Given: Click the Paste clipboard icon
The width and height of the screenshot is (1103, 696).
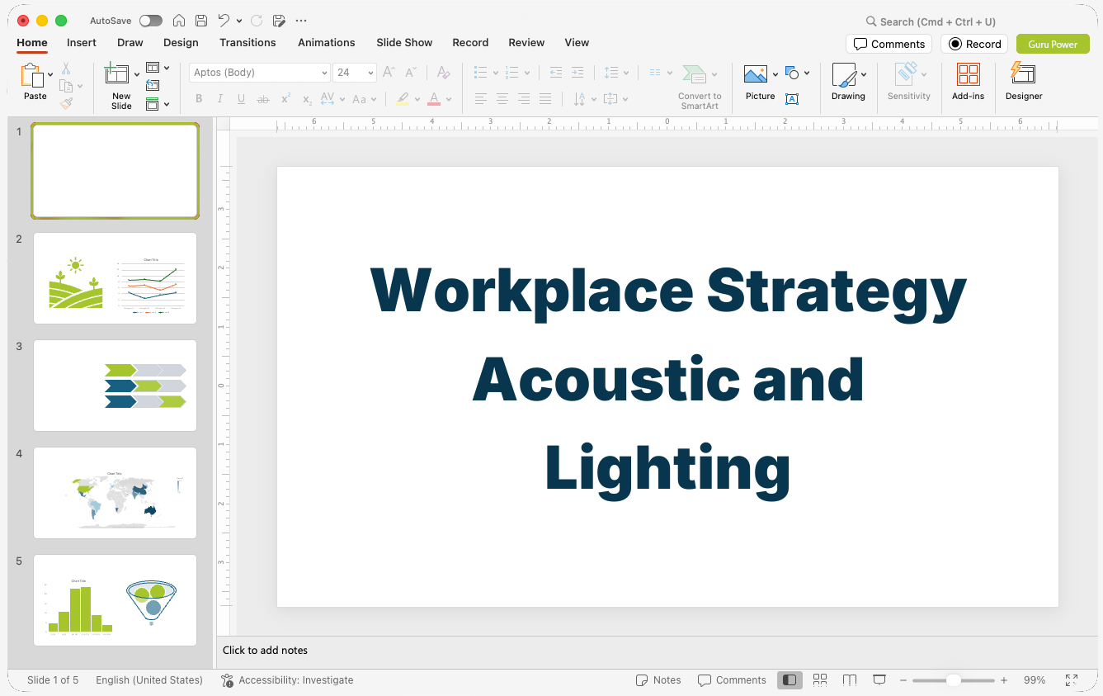Looking at the screenshot, I should 32,76.
